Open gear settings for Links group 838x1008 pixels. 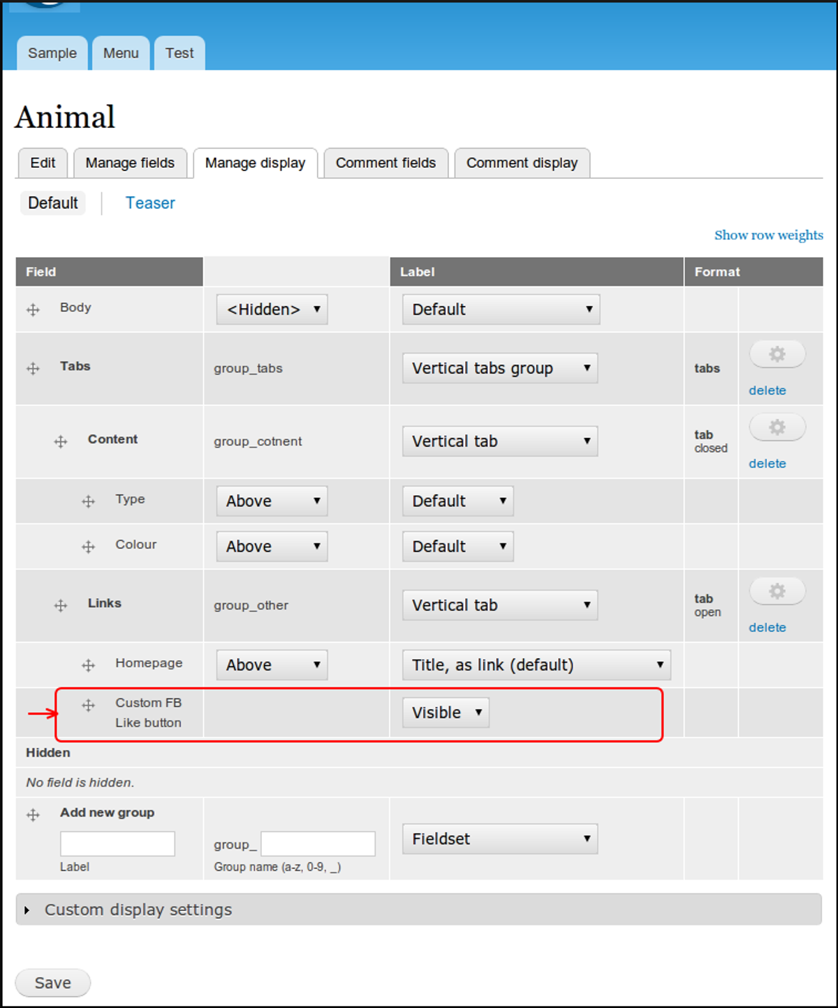pos(777,592)
